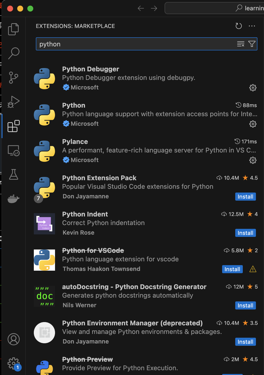Click Kevin Rose publisher name
Viewport: 264px width, 375px height.
click(78, 233)
